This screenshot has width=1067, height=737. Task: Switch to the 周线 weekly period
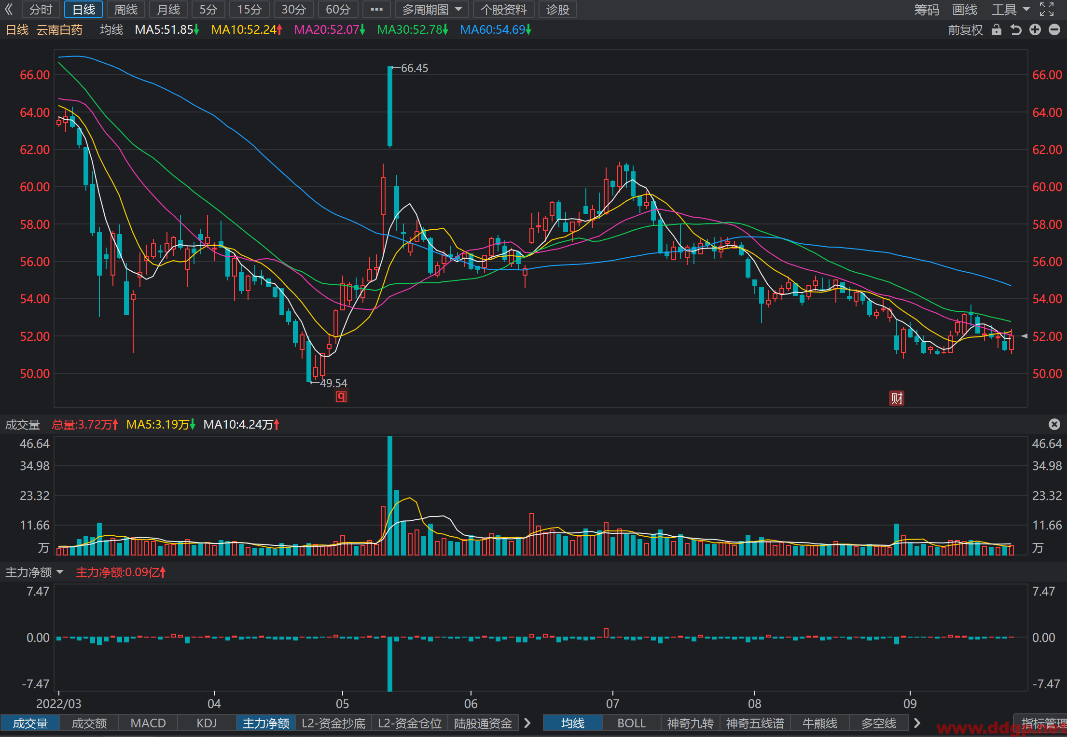[x=125, y=9]
